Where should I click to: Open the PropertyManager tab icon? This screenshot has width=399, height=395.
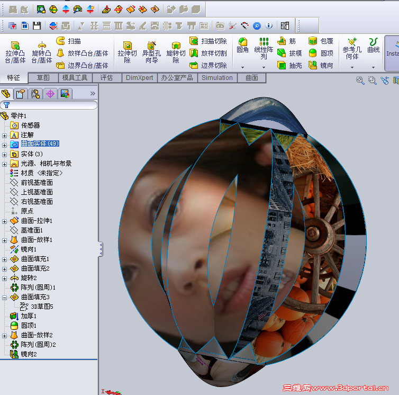(21, 94)
